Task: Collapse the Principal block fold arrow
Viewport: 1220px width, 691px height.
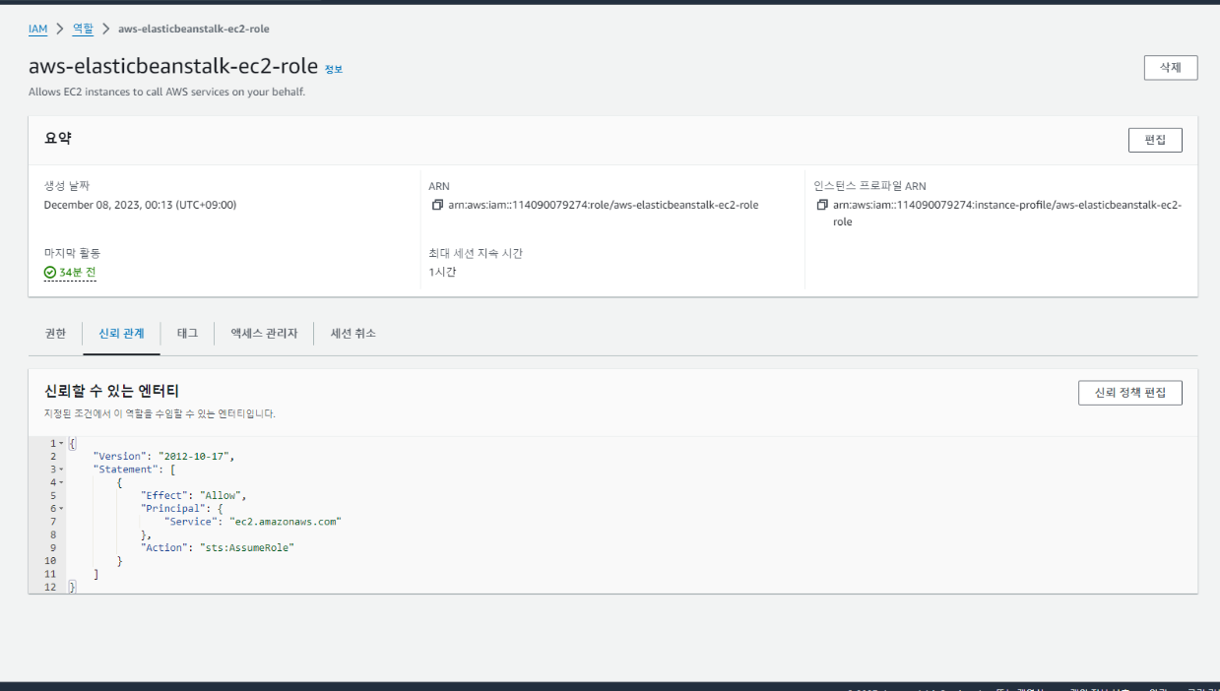Action: click(62, 509)
